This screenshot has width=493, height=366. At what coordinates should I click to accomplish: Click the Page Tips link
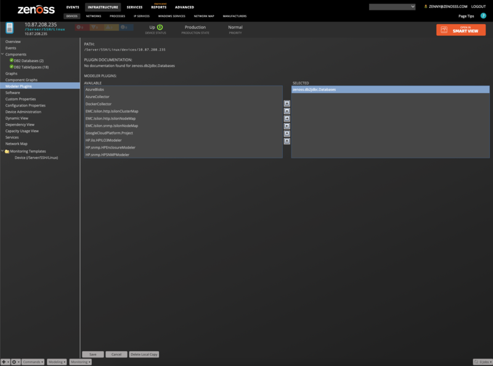pos(466,16)
